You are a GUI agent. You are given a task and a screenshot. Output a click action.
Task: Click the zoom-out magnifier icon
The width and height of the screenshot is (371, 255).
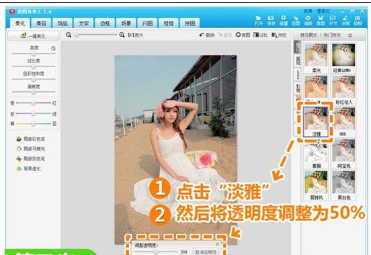pyautogui.click(x=69, y=35)
